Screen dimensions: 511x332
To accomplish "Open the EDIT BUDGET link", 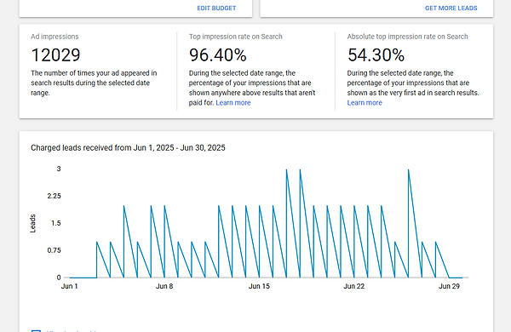I will pyautogui.click(x=216, y=9).
